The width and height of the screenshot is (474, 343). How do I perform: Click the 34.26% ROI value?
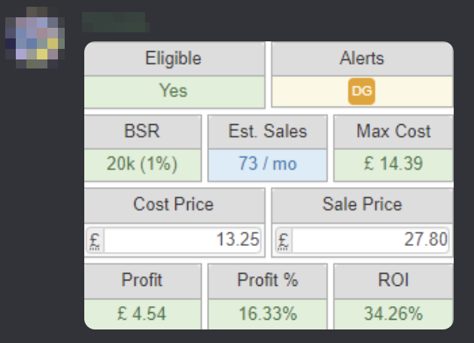(x=393, y=314)
